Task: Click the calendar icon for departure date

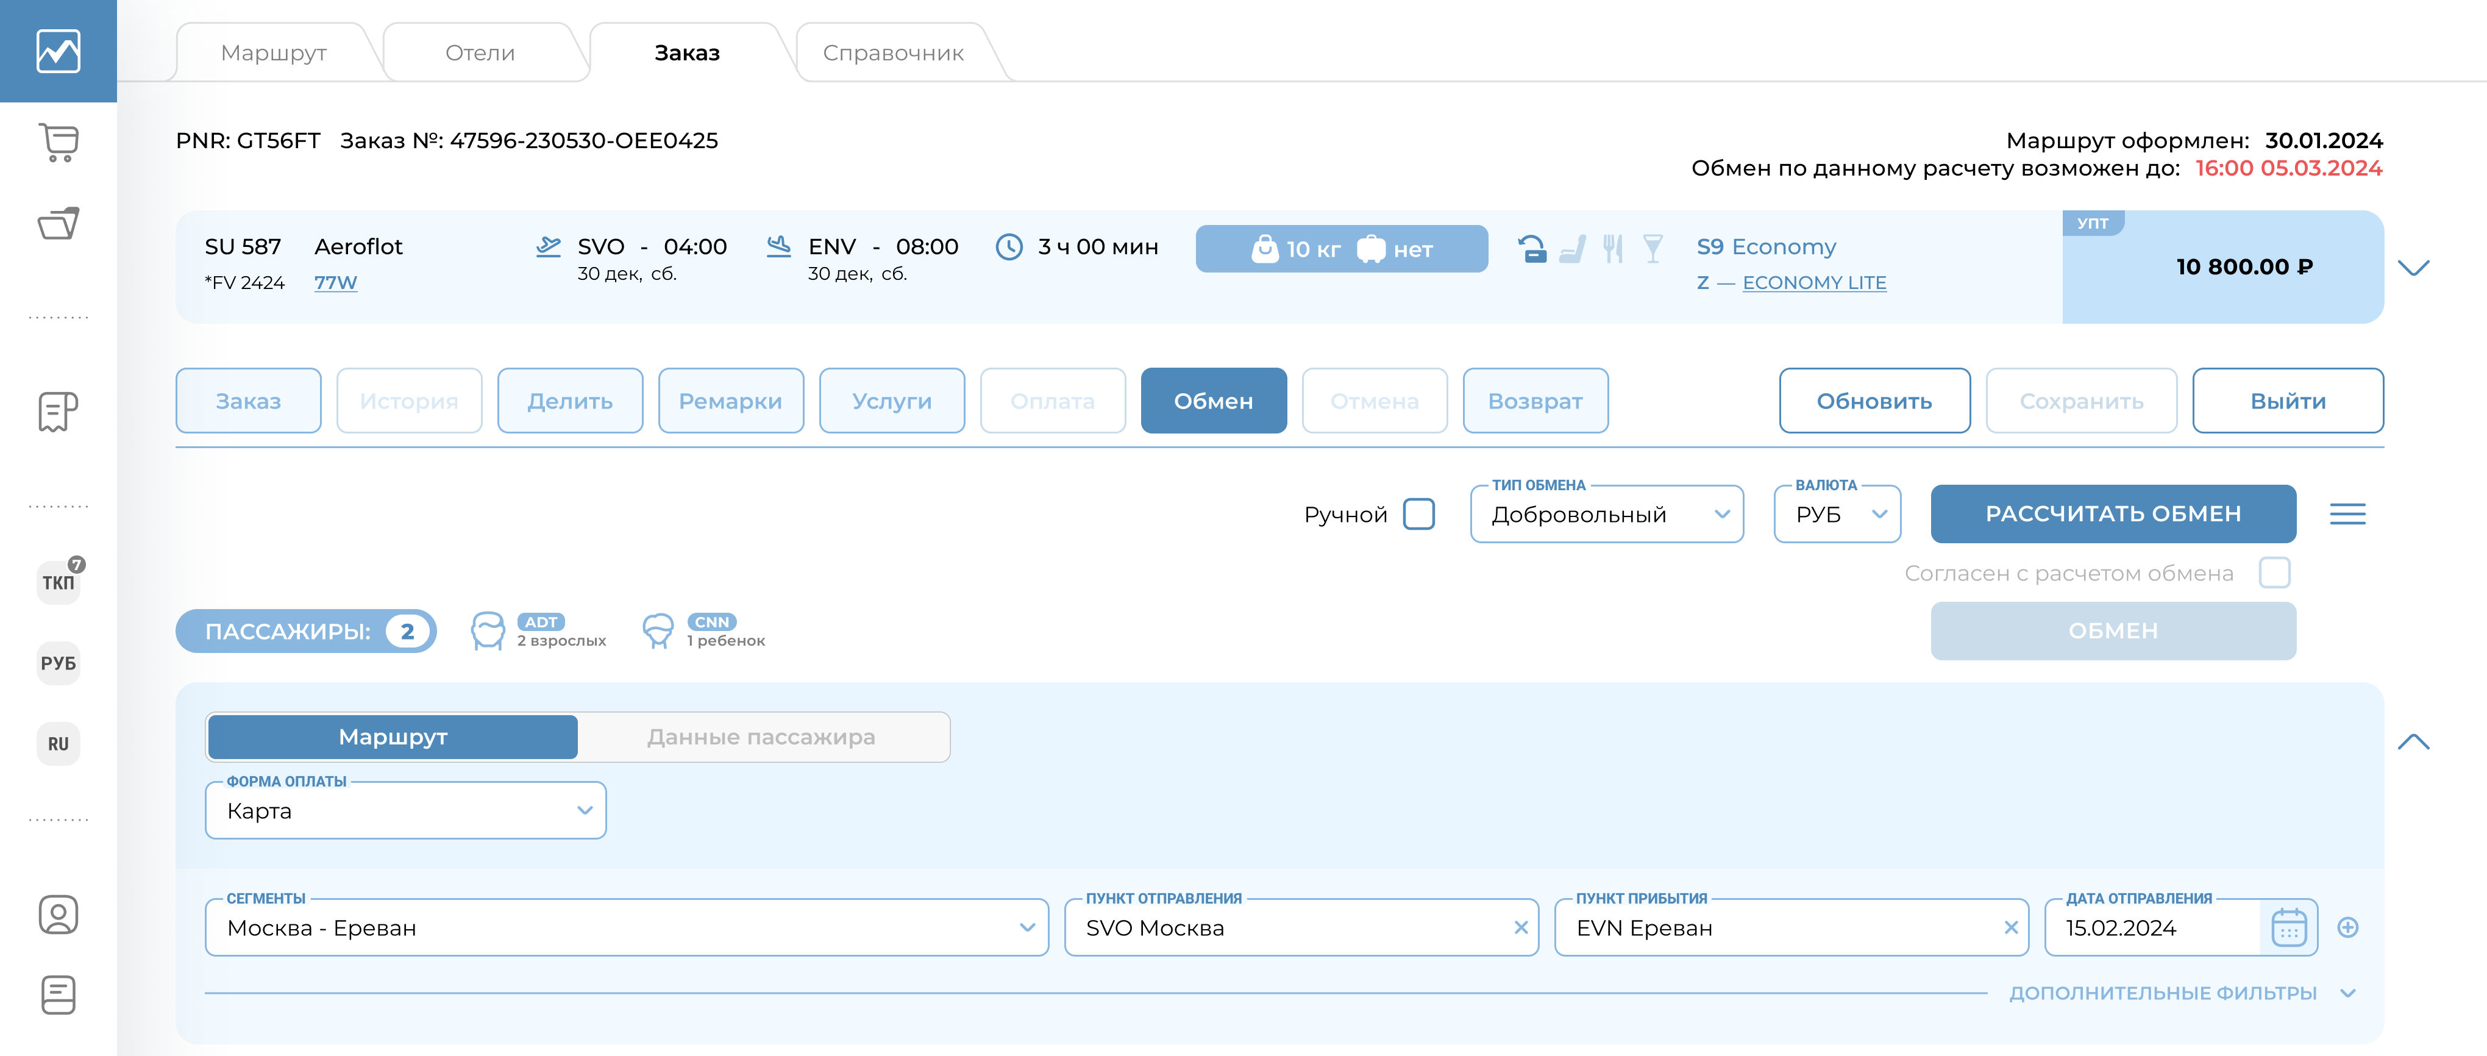Action: pos(2288,927)
